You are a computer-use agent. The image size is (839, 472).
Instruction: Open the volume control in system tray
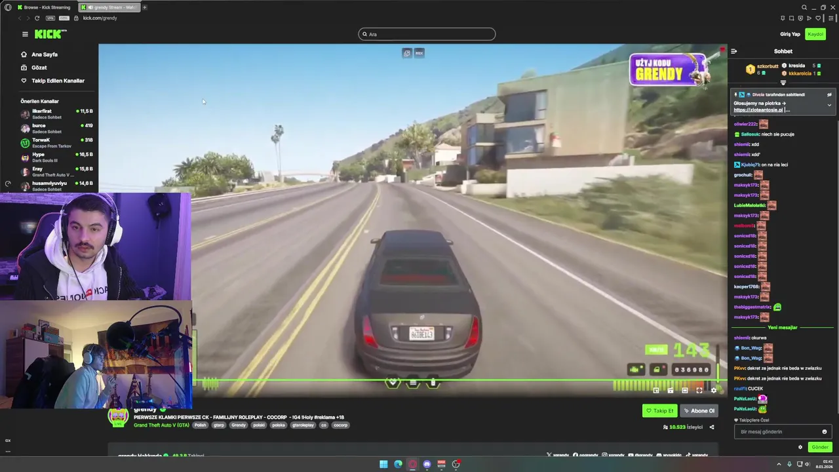[x=807, y=464]
